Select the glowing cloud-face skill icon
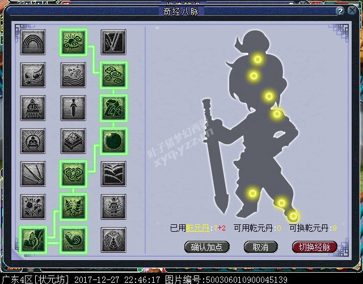Screen dimensions: 363x284 pyautogui.click(x=73, y=174)
